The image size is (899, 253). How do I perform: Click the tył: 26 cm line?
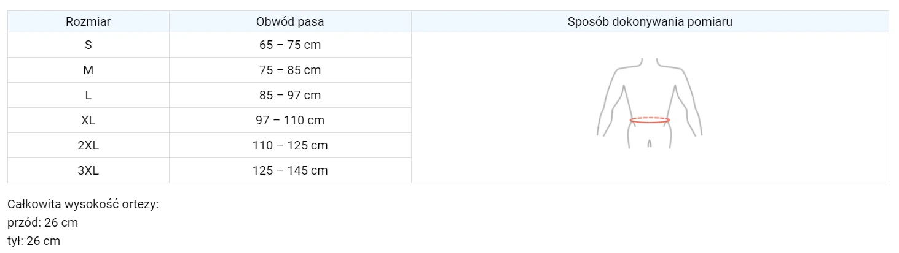pos(34,241)
